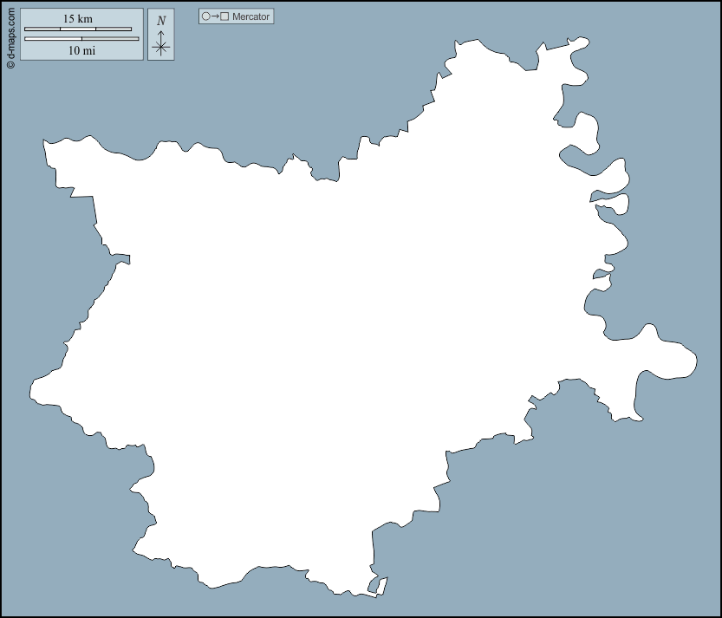Click the northwest corner of the white territory
722x618 pixels.
coord(50,146)
